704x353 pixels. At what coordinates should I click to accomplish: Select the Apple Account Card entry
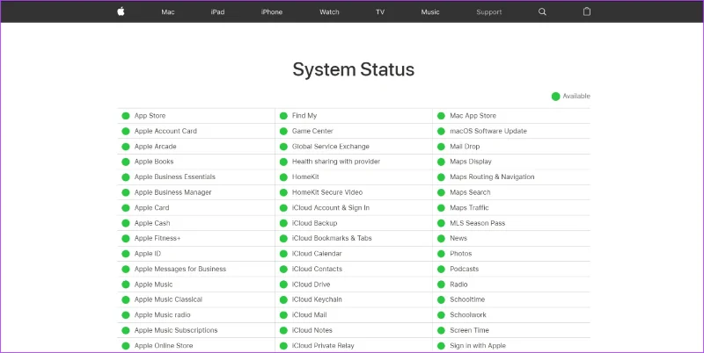(165, 131)
